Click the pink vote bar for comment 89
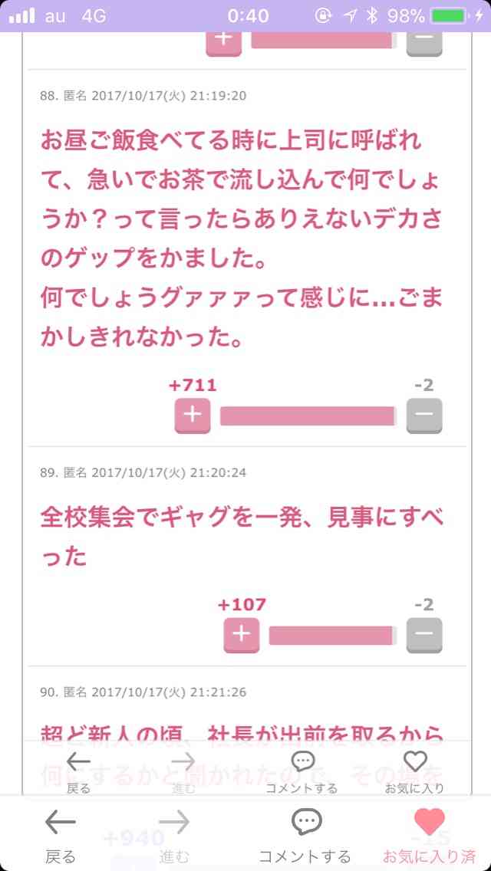Viewport: 491px width, 871px height. click(x=332, y=635)
